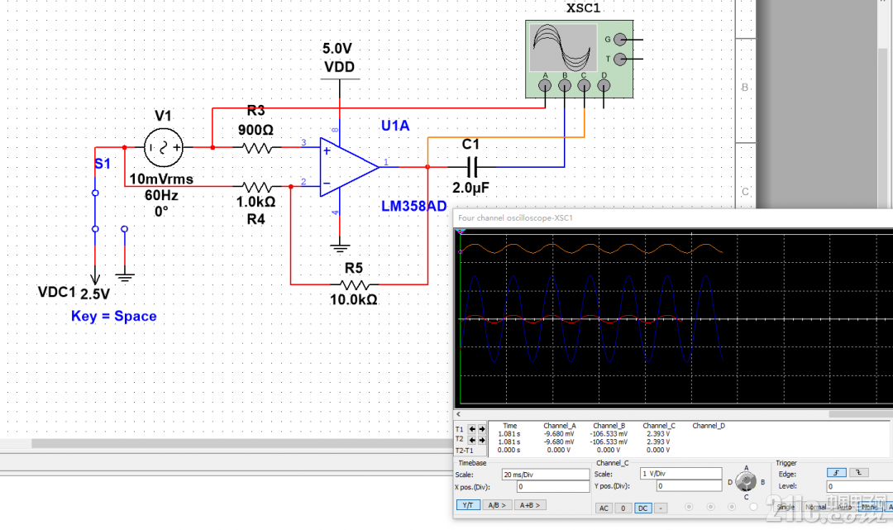Click the channel selector knob
The image size is (893, 530).
pos(746,481)
